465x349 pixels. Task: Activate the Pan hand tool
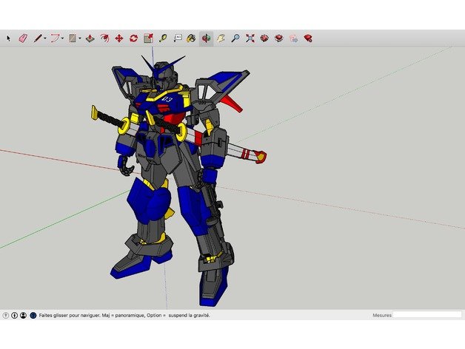point(220,38)
